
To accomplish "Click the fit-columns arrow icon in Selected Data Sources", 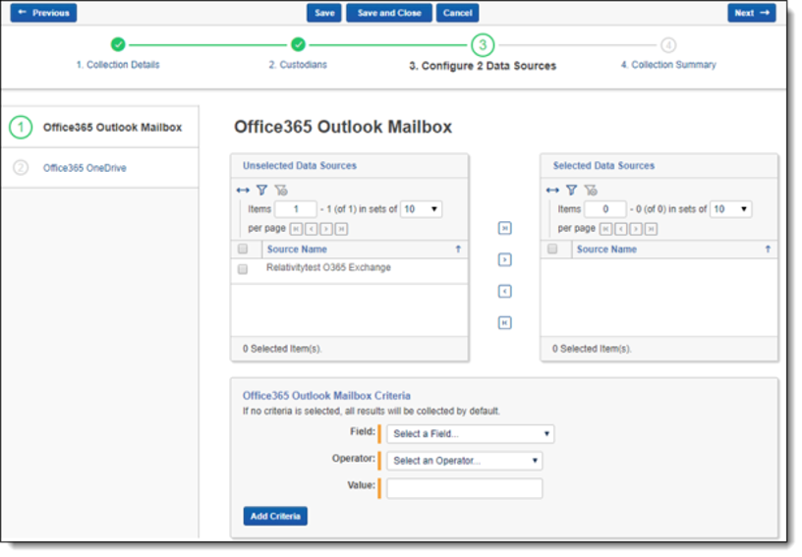I will point(552,191).
